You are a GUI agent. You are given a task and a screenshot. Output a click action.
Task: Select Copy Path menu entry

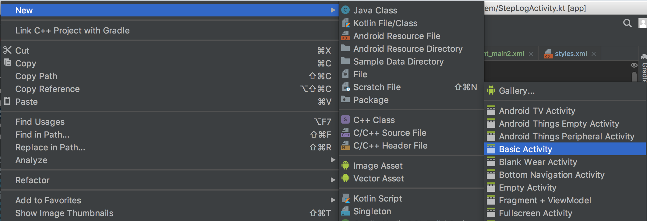(169, 76)
